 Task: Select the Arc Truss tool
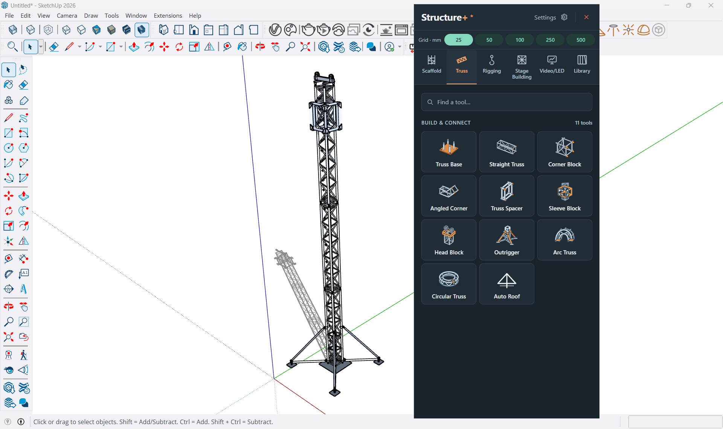(x=564, y=240)
